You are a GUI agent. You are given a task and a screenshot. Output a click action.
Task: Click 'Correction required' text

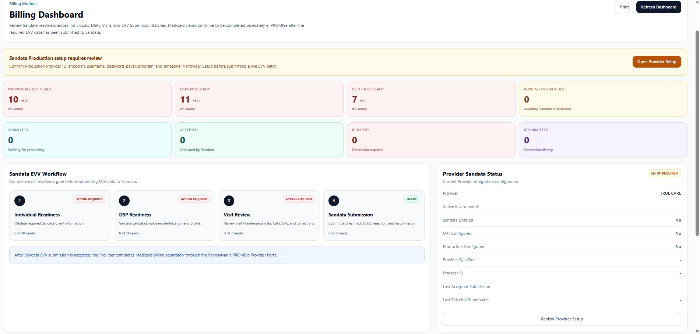367,150
